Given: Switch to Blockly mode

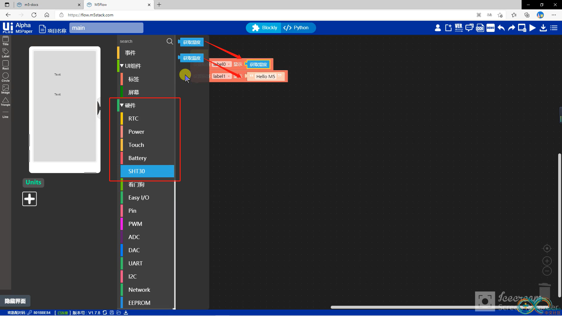Looking at the screenshot, I should (x=264, y=28).
